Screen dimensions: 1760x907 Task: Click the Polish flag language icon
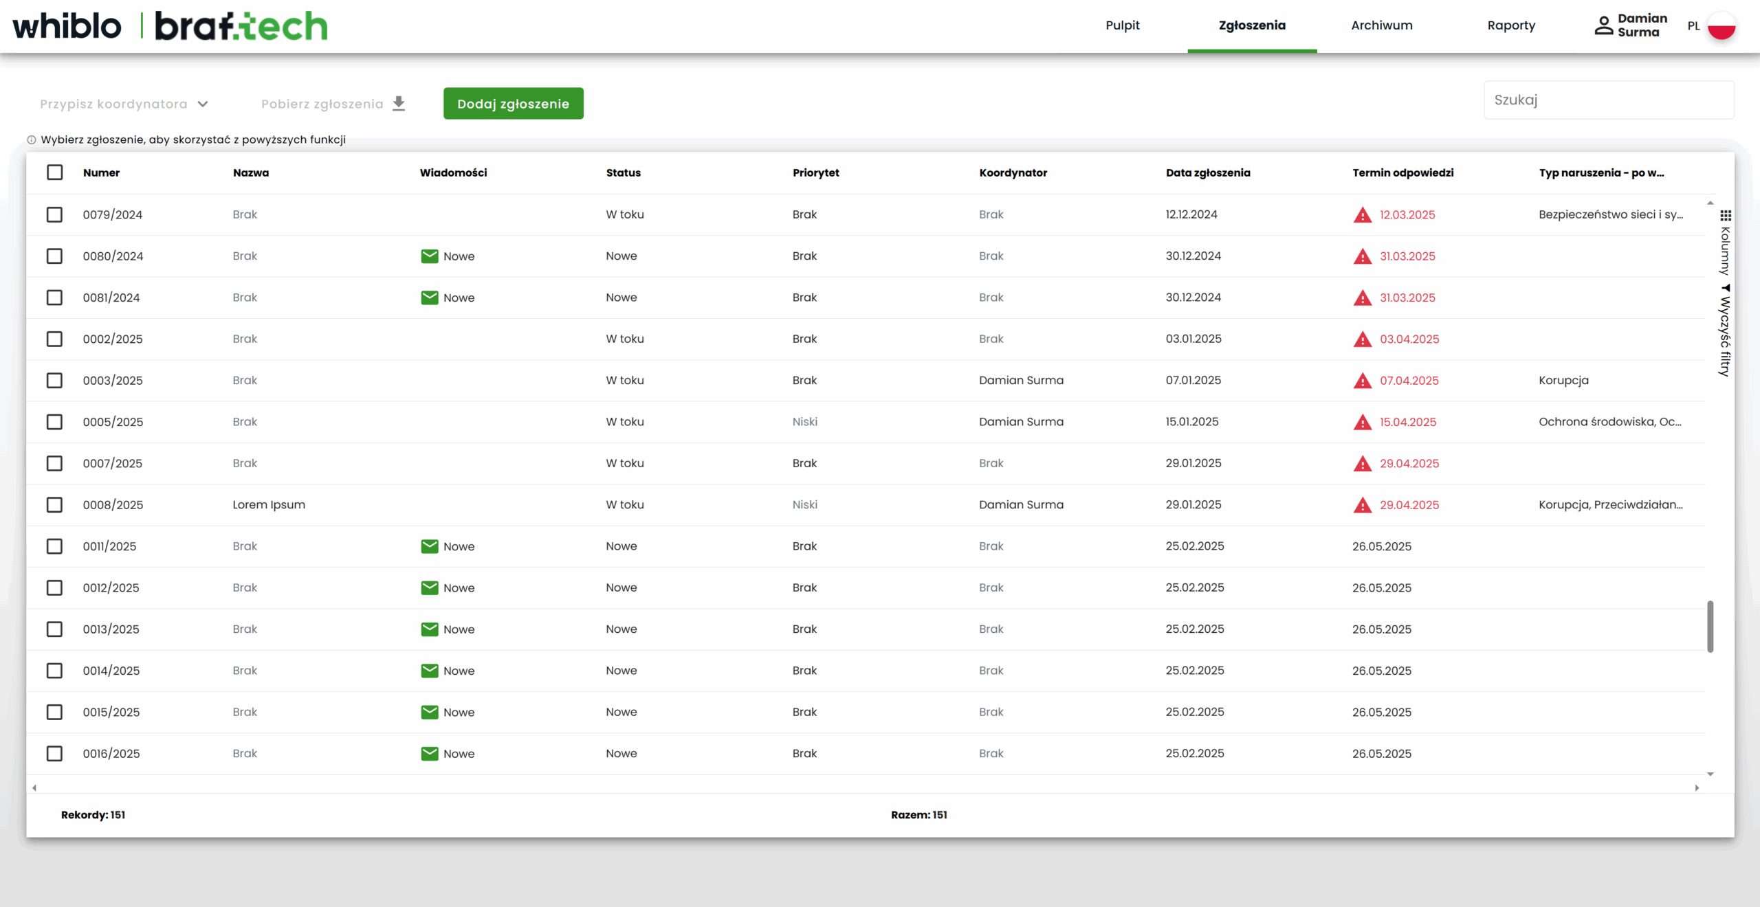(1721, 25)
